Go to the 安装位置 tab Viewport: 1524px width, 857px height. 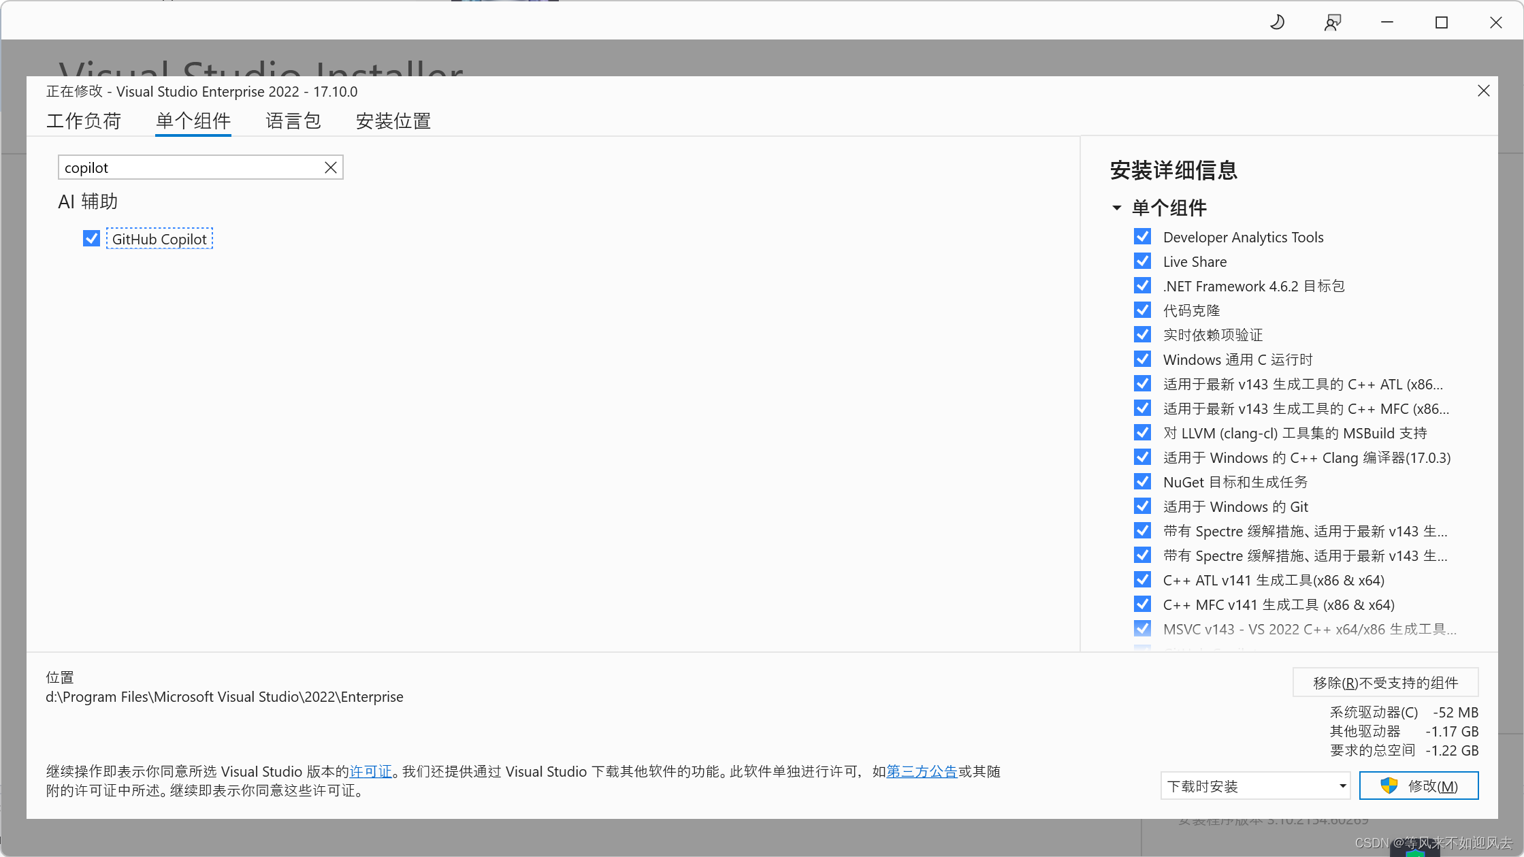point(393,121)
